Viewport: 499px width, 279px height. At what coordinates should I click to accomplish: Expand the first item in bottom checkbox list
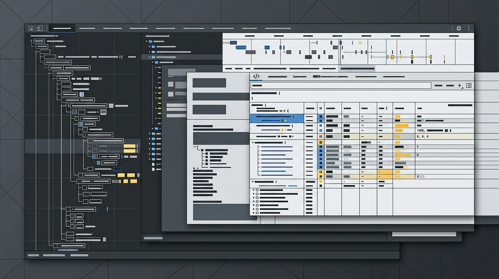(x=253, y=190)
